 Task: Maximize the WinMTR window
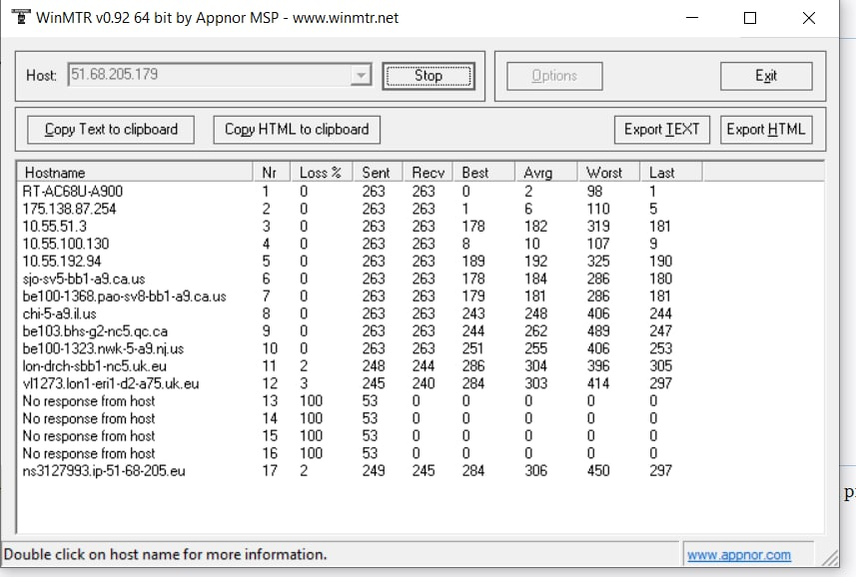coord(750,18)
